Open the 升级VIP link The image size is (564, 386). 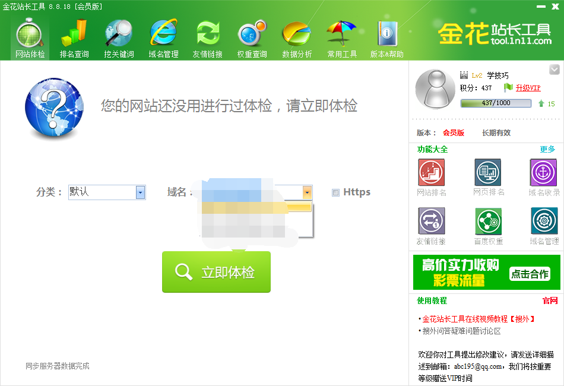pos(528,88)
